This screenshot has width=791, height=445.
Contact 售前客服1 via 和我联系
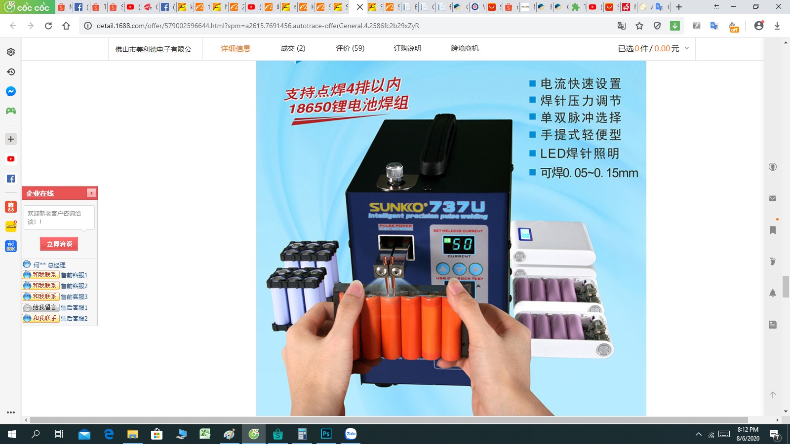[41, 275]
